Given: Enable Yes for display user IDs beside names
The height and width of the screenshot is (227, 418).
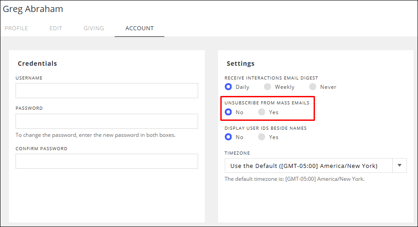Looking at the screenshot, I should (x=262, y=137).
